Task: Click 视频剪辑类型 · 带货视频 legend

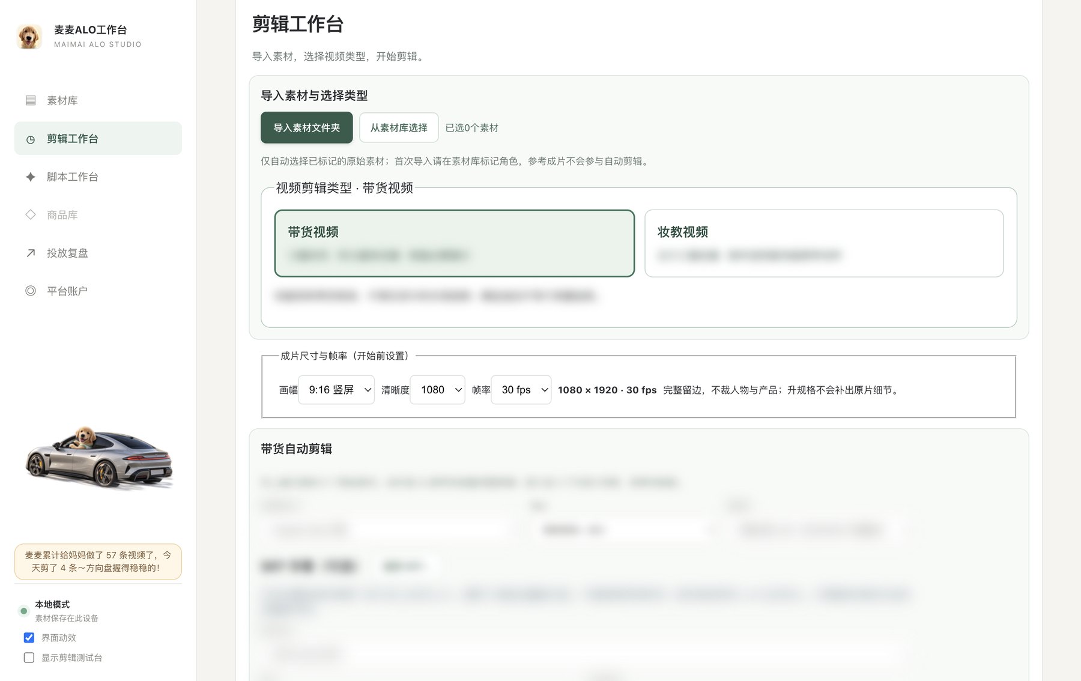Action: tap(345, 188)
